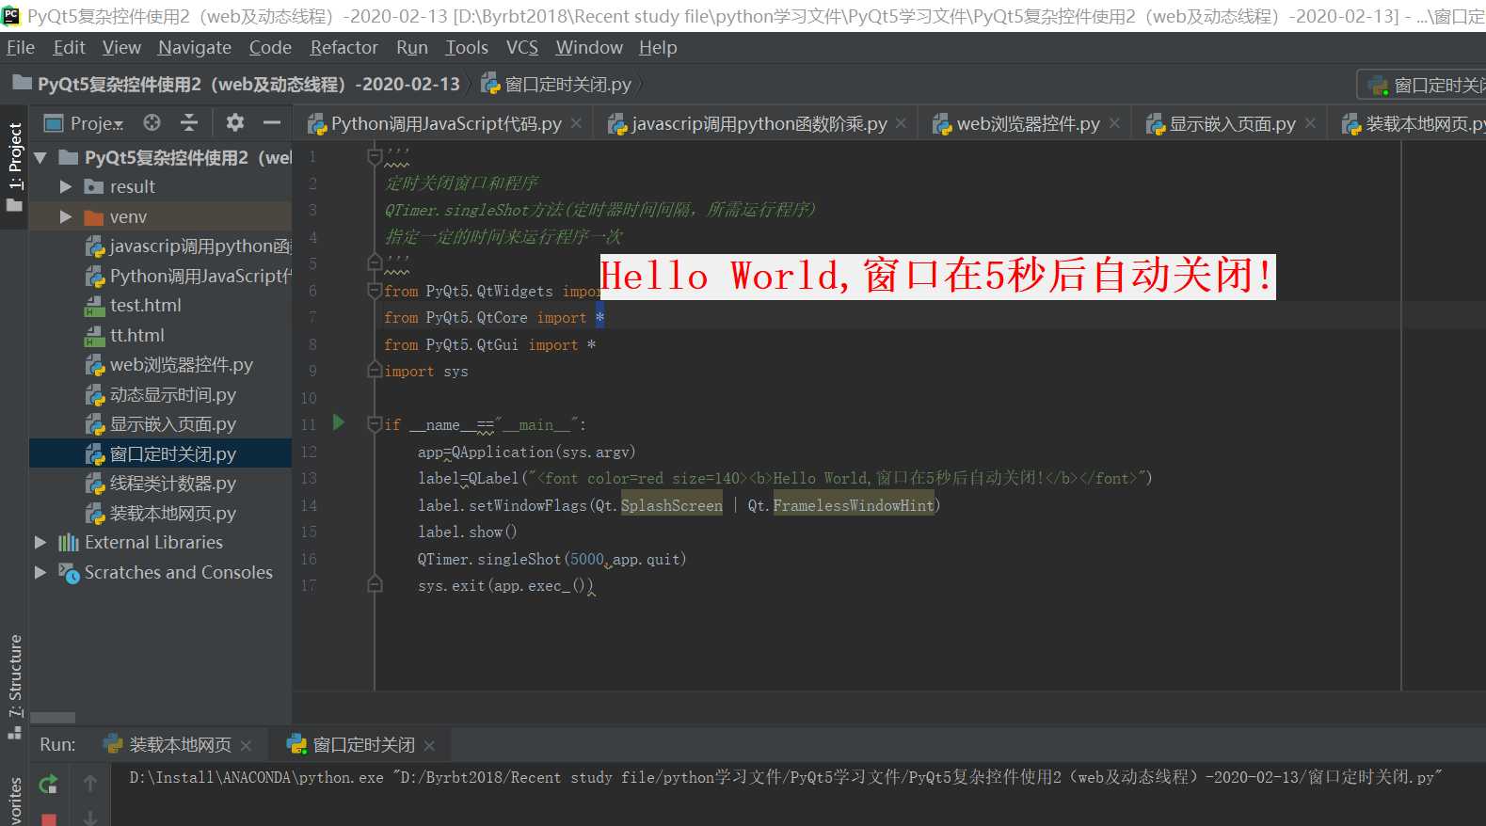Open the Run menu
This screenshot has width=1486, height=826.
(x=411, y=47)
